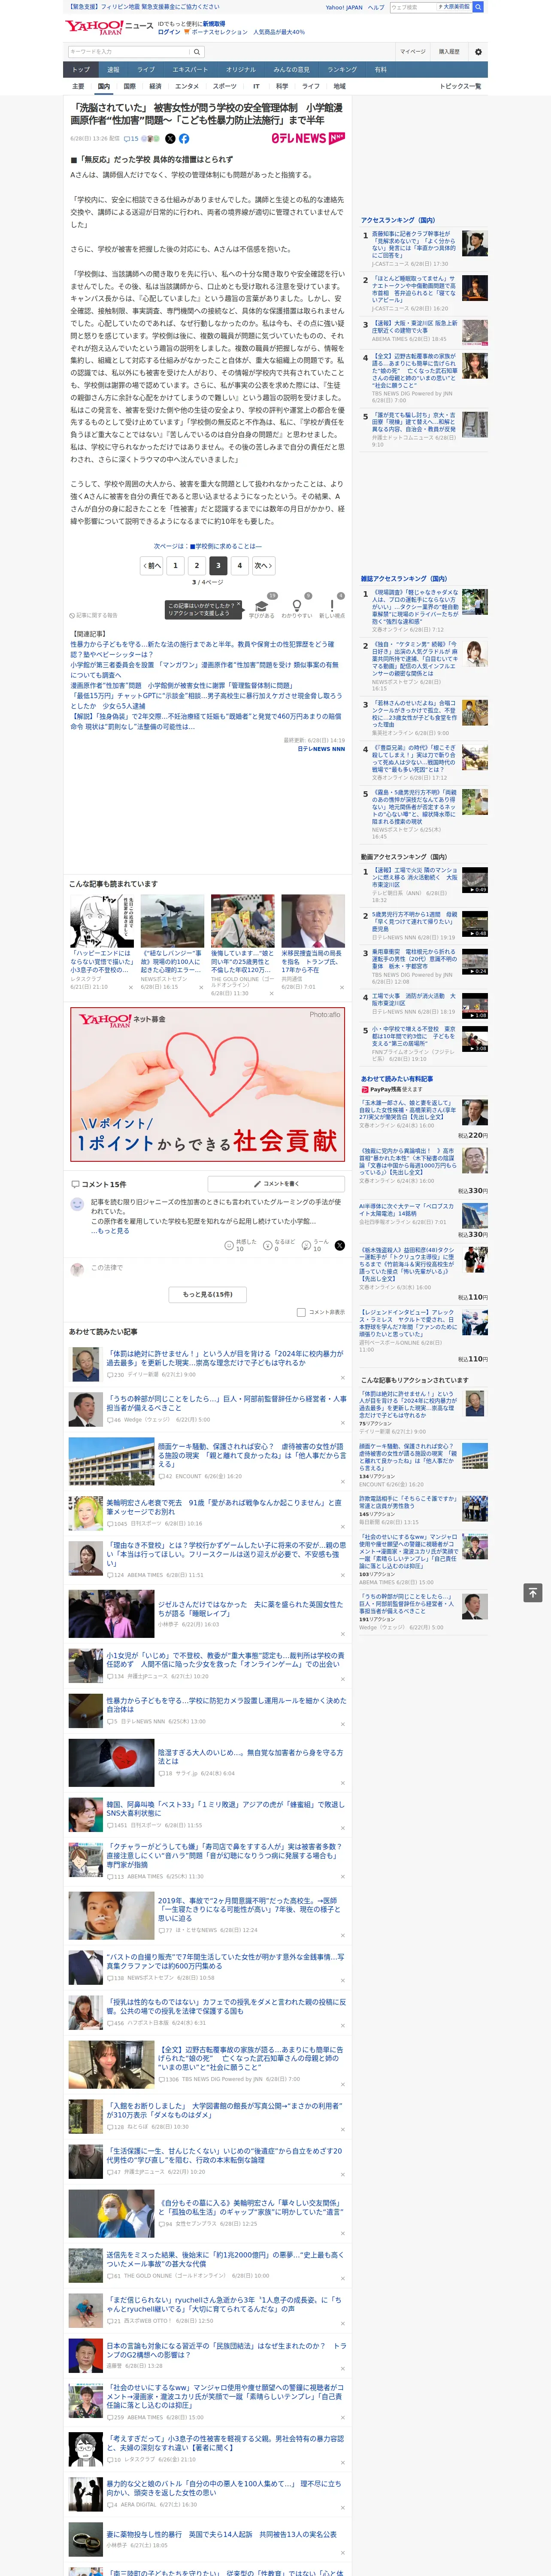Open the ライブ navigation tab
551x2576 pixels.
[146, 70]
